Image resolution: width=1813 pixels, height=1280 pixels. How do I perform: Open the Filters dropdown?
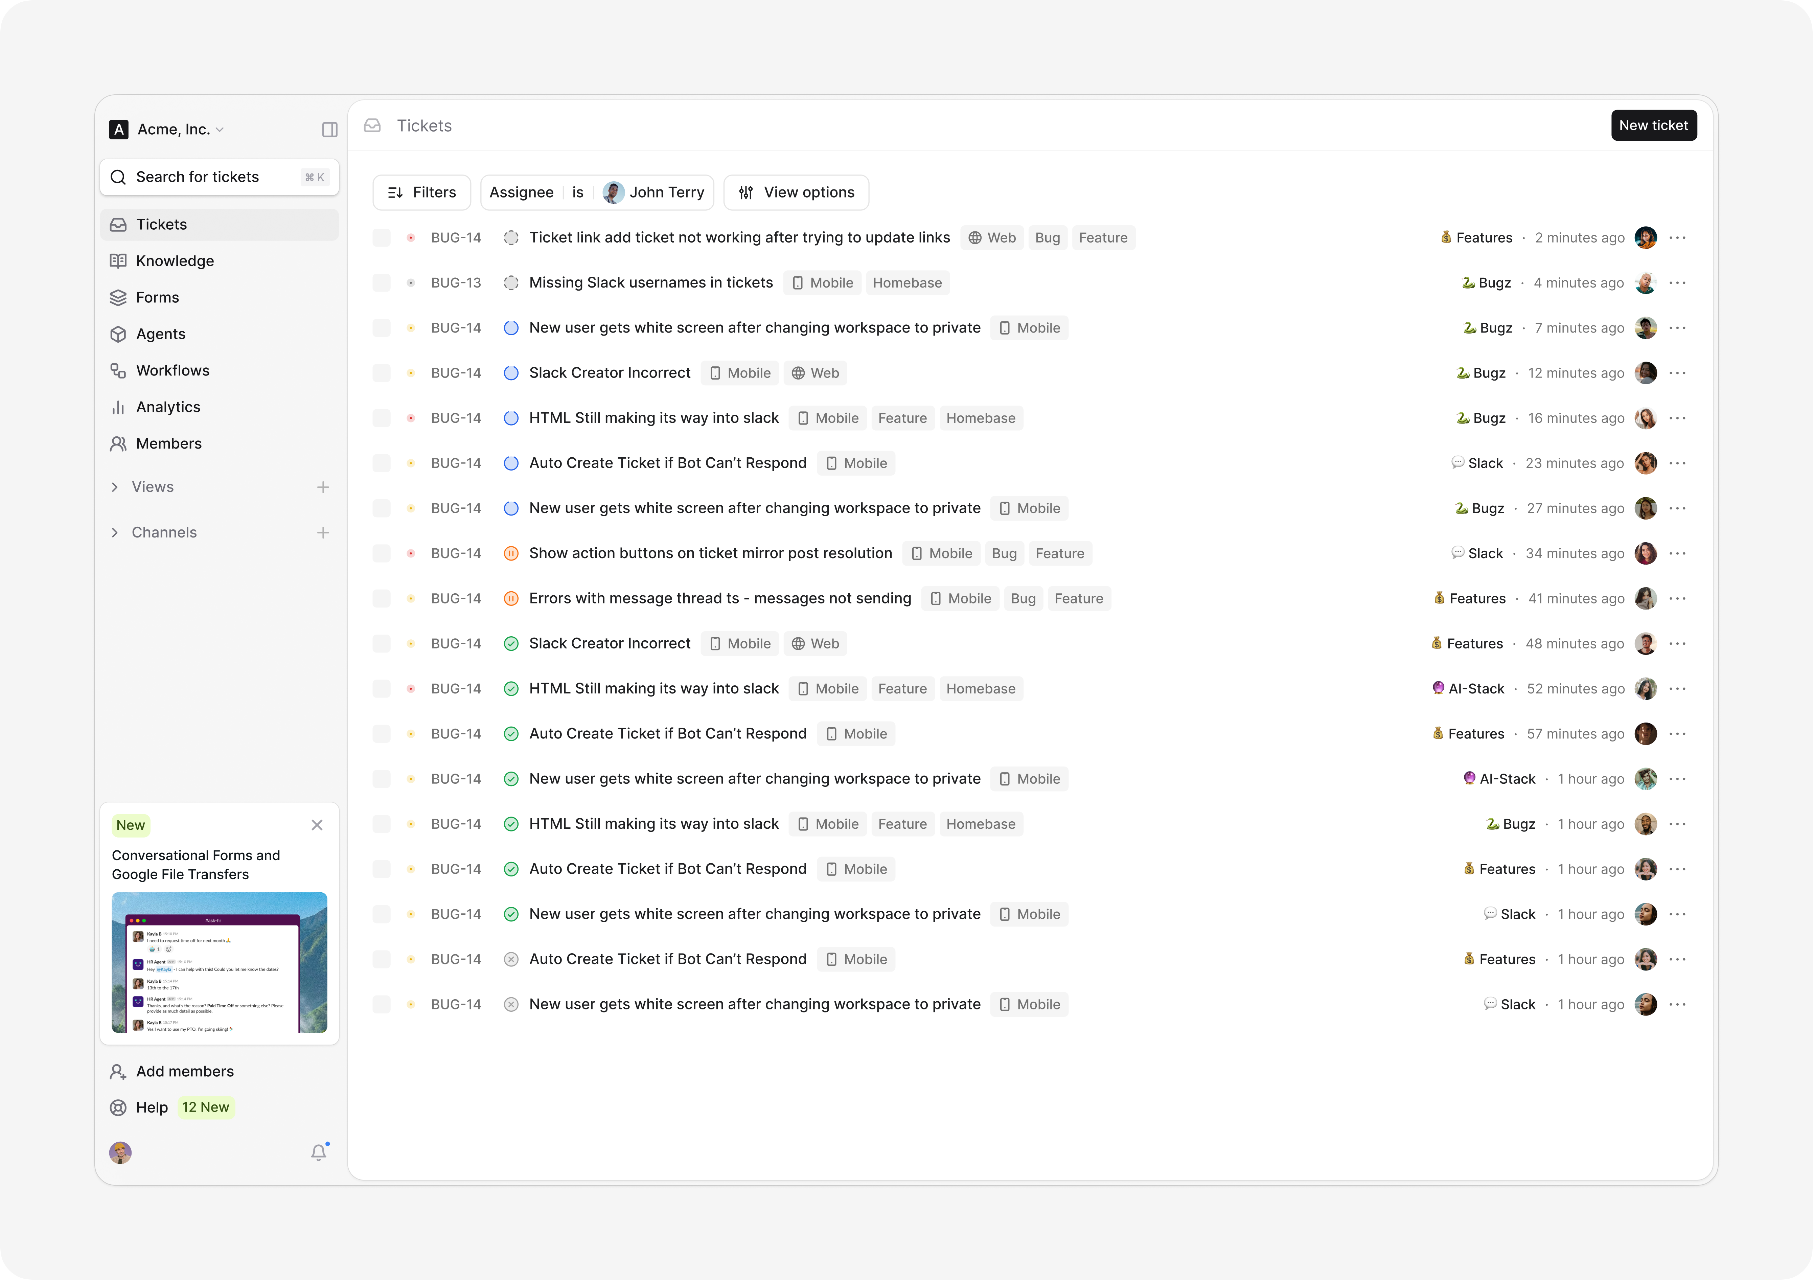point(422,193)
